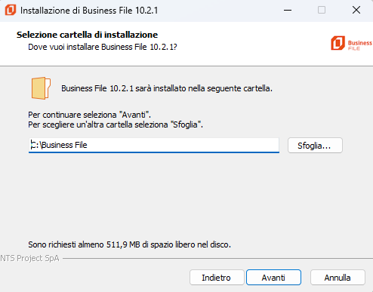
Task: Click the "Per continuare seleziona Avanti" line
Action: pos(89,115)
